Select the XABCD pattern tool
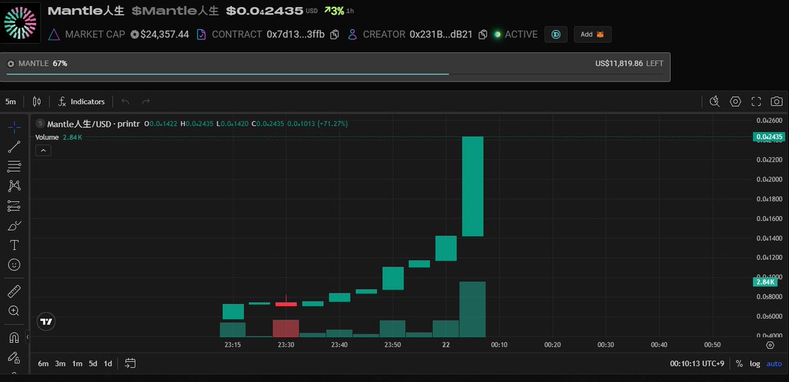 14,186
